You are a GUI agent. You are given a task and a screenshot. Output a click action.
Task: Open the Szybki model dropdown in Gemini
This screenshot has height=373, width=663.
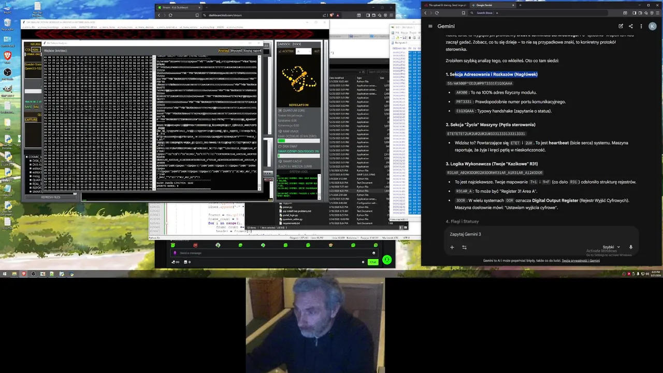click(x=611, y=247)
